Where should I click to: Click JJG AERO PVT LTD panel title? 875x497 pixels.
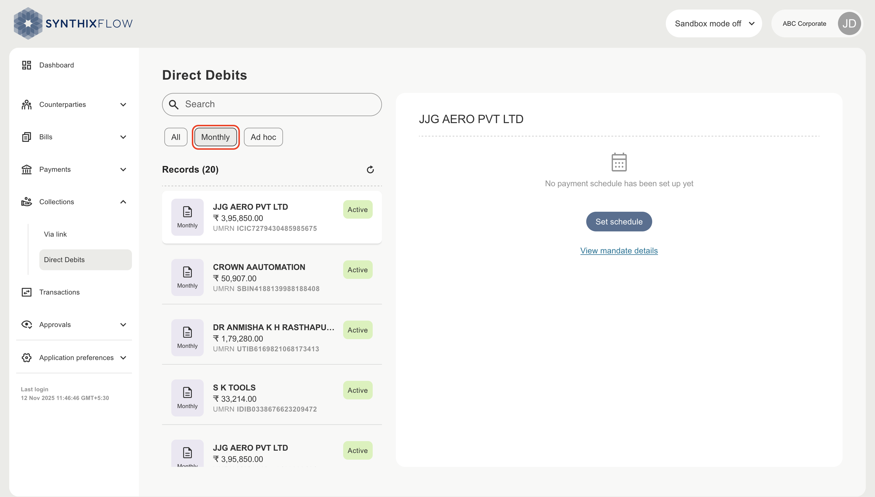pos(471,119)
